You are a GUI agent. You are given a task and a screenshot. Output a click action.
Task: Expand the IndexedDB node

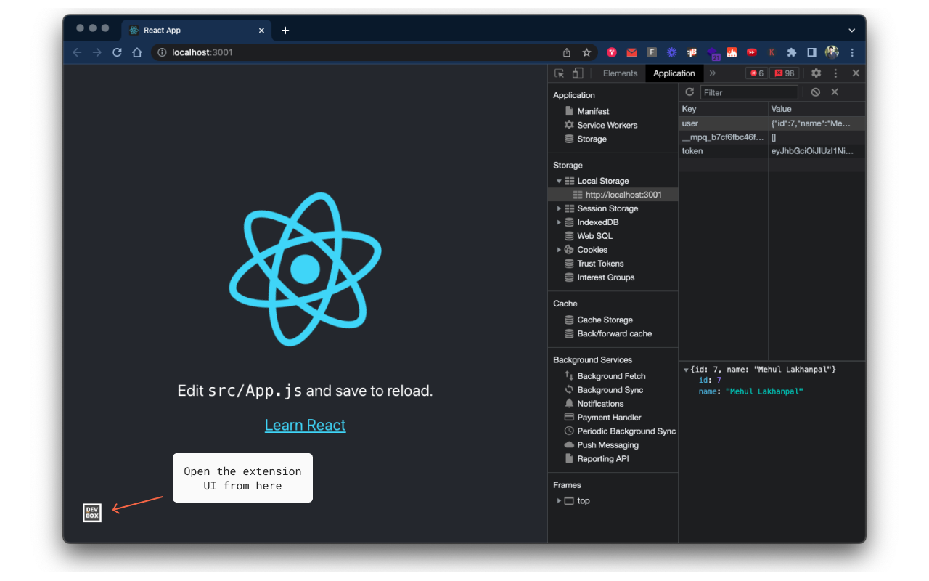pos(559,222)
